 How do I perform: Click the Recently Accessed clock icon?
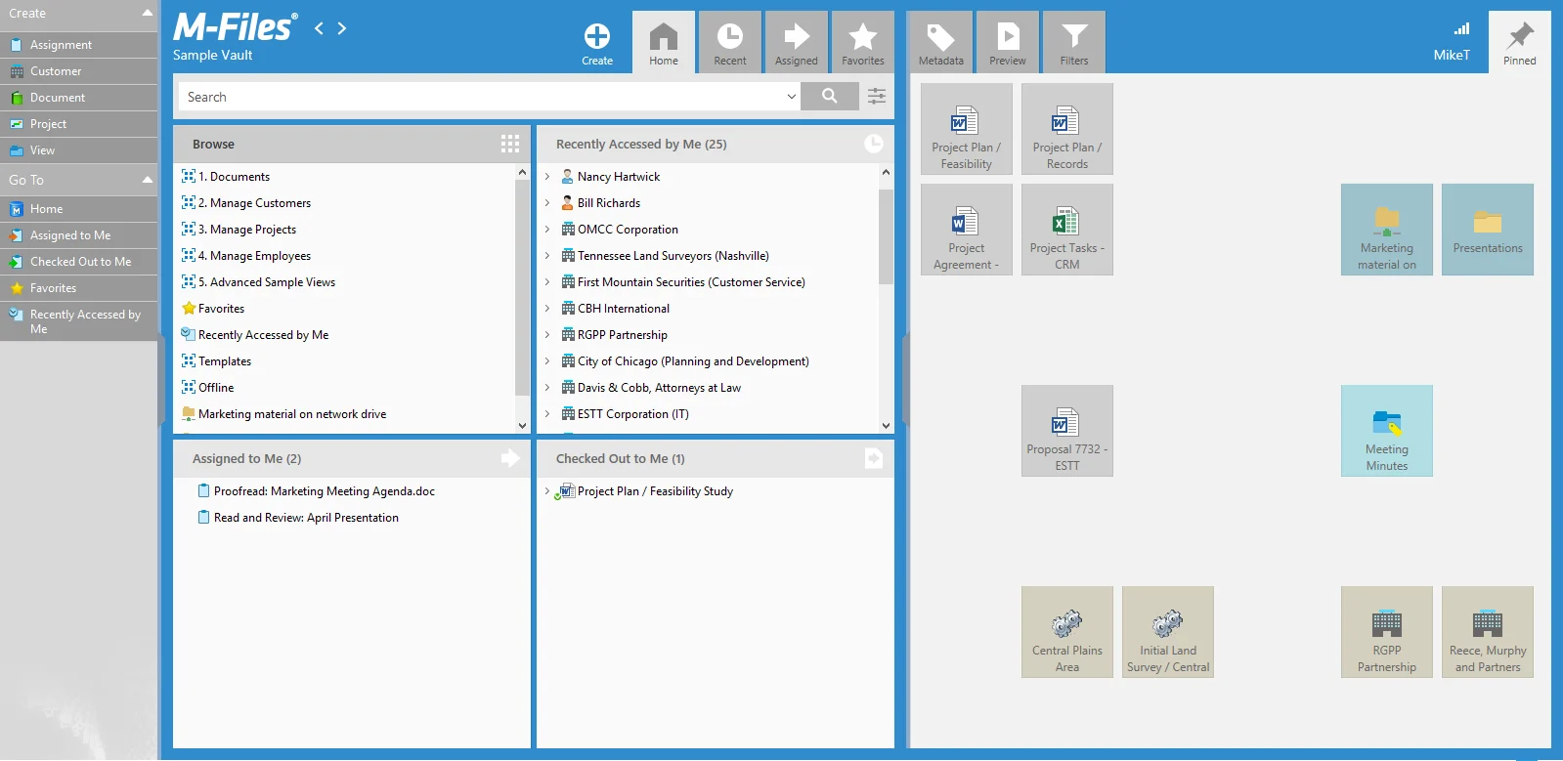pyautogui.click(x=874, y=144)
